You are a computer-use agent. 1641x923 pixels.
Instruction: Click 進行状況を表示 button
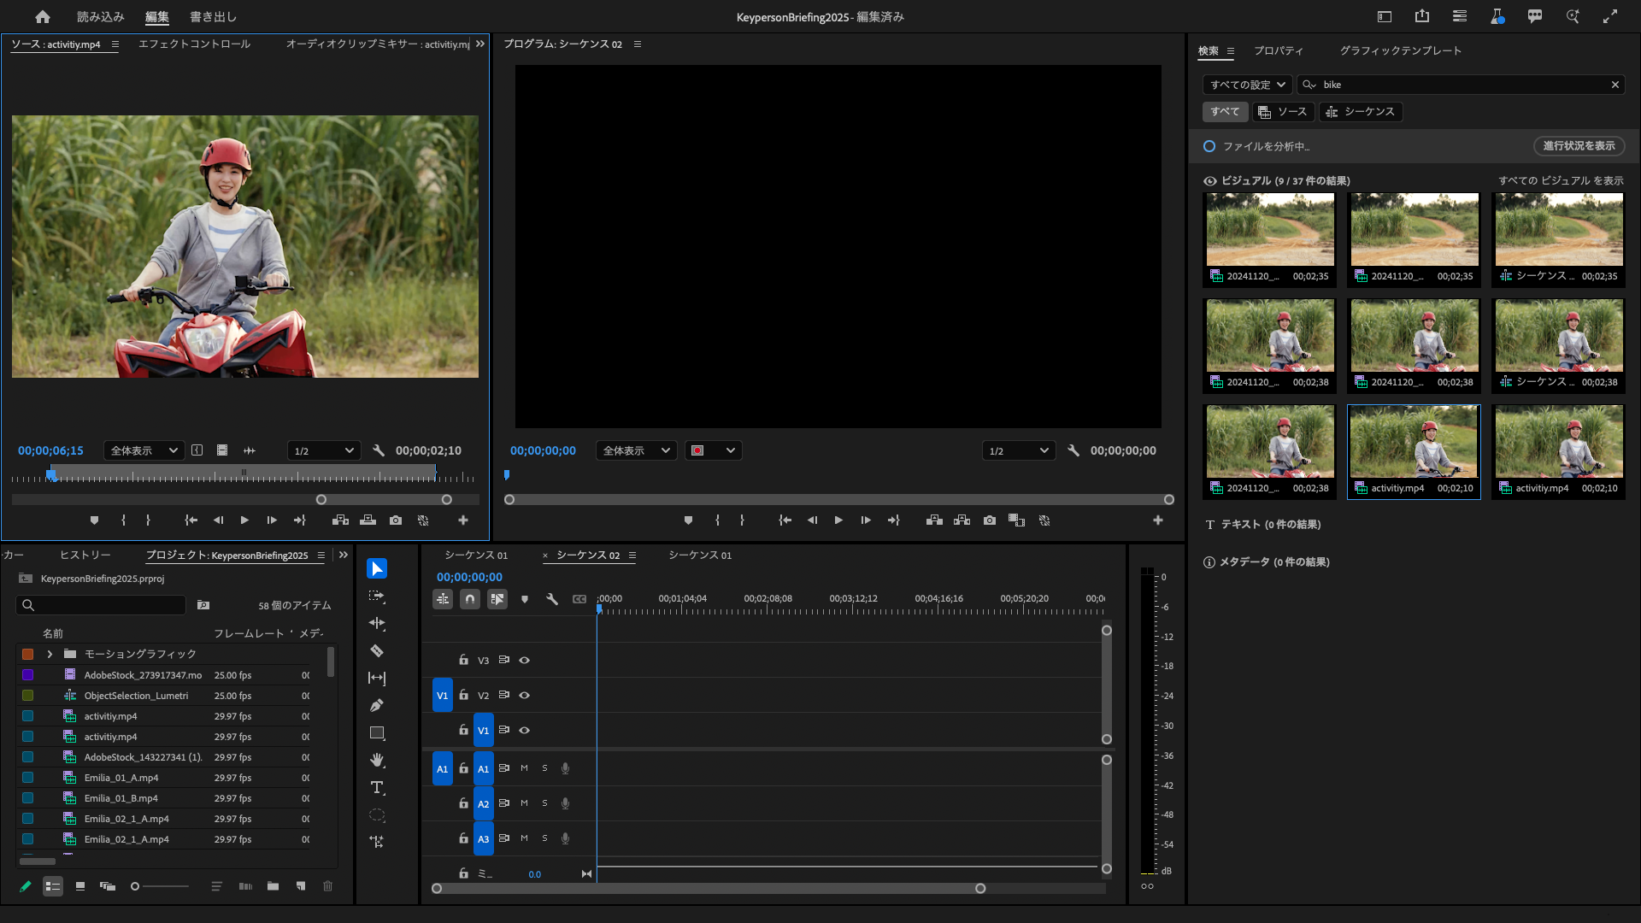[1578, 146]
